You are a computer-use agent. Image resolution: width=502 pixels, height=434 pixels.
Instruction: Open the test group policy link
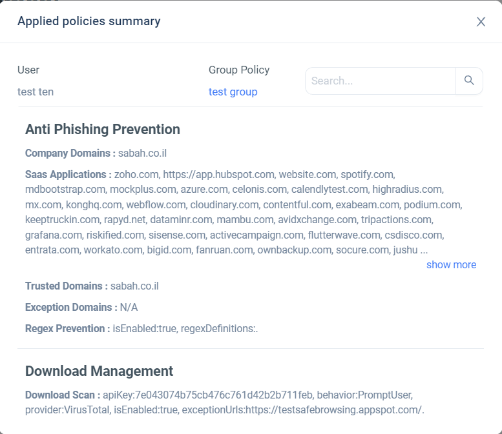coord(233,92)
